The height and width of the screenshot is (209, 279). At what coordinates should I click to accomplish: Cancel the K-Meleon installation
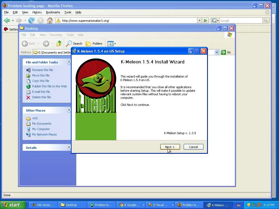pyautogui.click(x=193, y=147)
